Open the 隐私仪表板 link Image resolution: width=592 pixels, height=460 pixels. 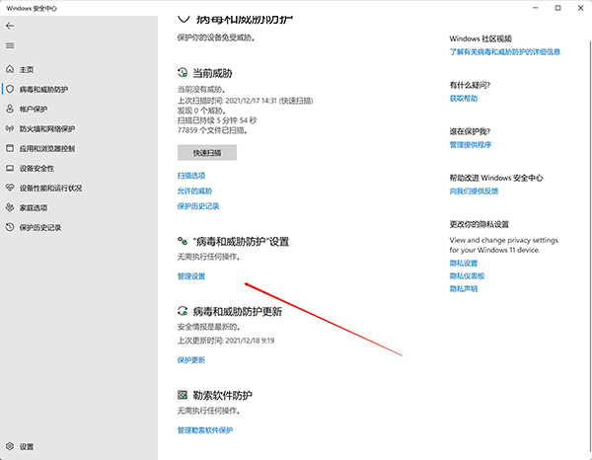click(467, 276)
